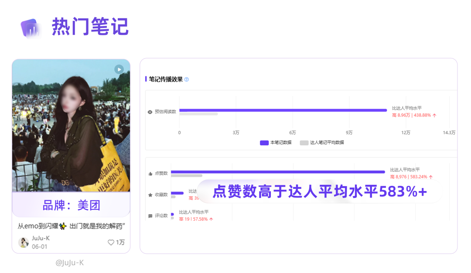The height and width of the screenshot is (273, 471).
Task: Click the grey average bar under 预估阅读数
Action: tap(198, 114)
